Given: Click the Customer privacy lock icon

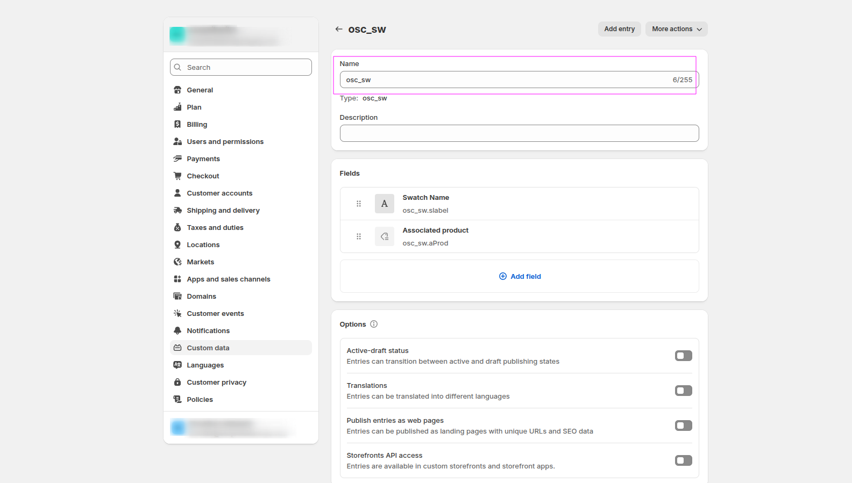Looking at the screenshot, I should [x=177, y=382].
